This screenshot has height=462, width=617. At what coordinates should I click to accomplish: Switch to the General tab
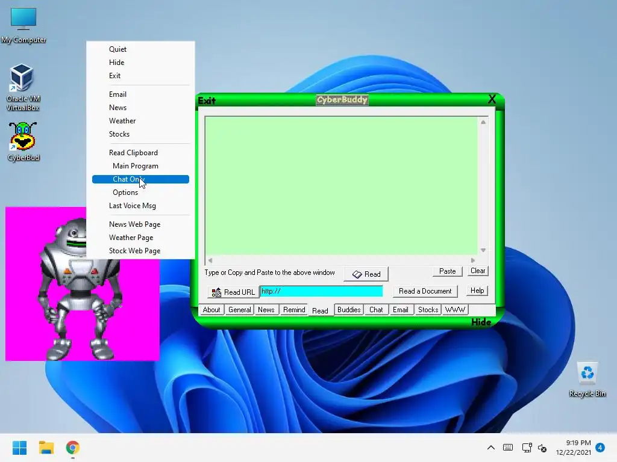239,310
